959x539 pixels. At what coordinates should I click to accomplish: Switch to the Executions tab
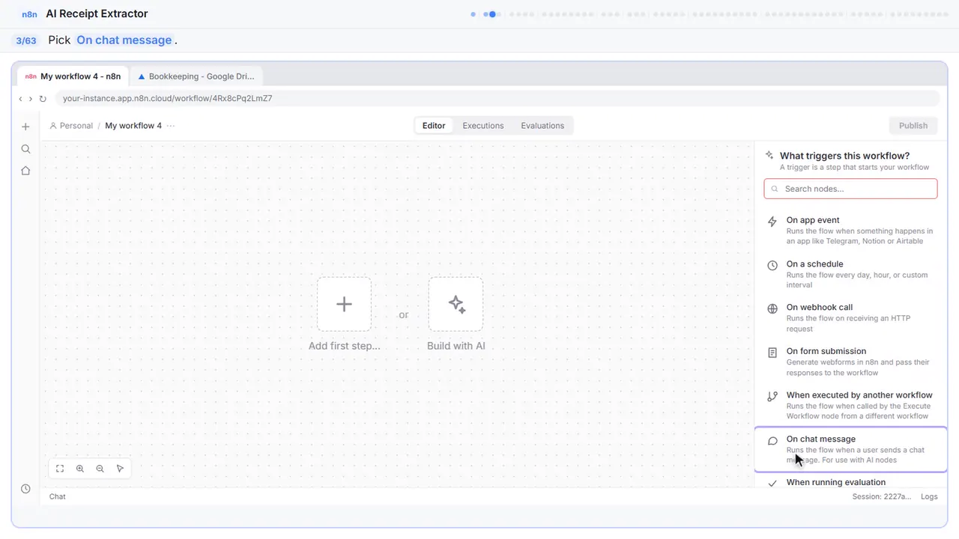click(483, 126)
